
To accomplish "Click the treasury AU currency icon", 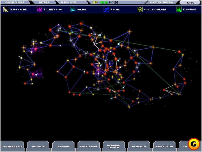I will [95, 3].
